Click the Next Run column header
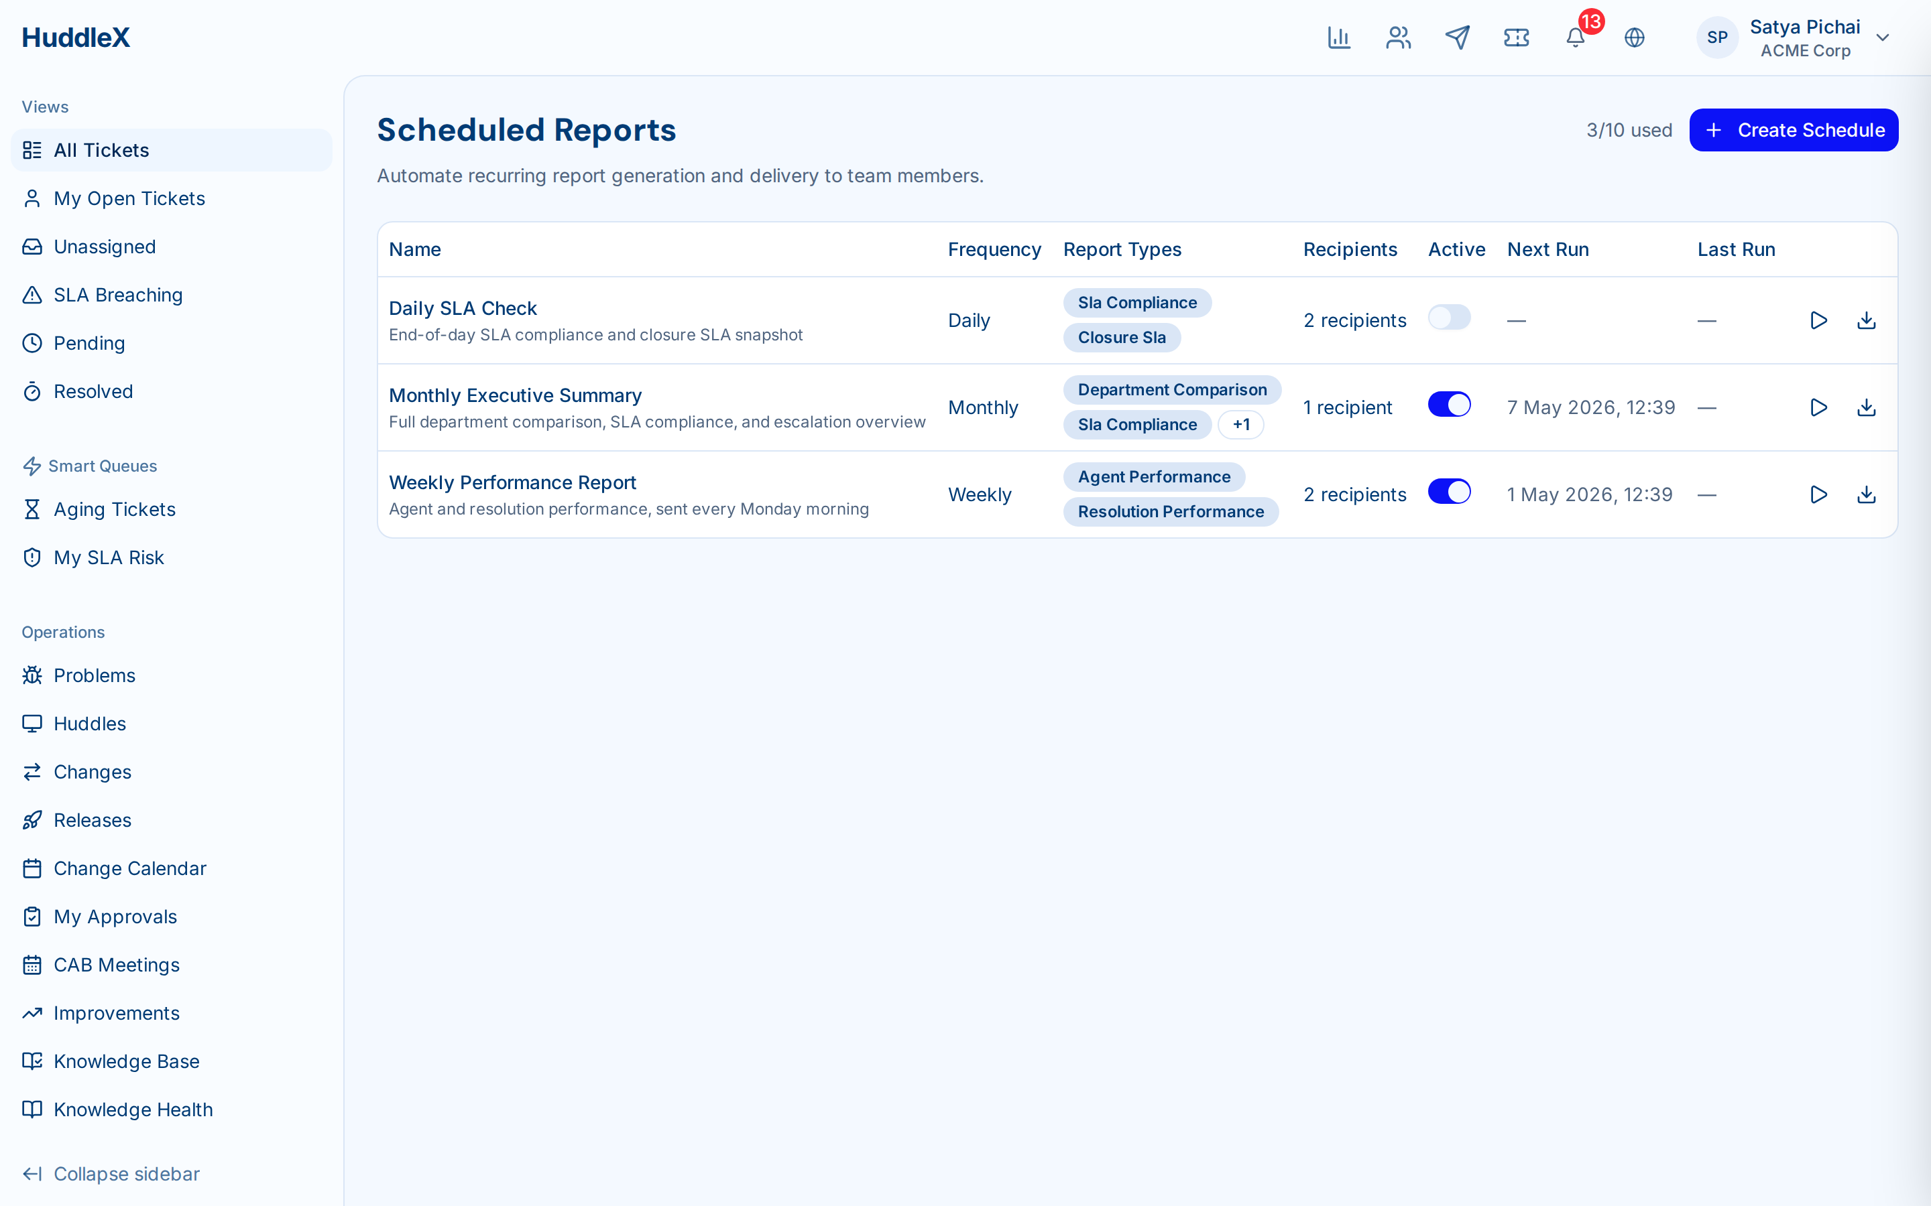The height and width of the screenshot is (1206, 1931). pyautogui.click(x=1548, y=250)
